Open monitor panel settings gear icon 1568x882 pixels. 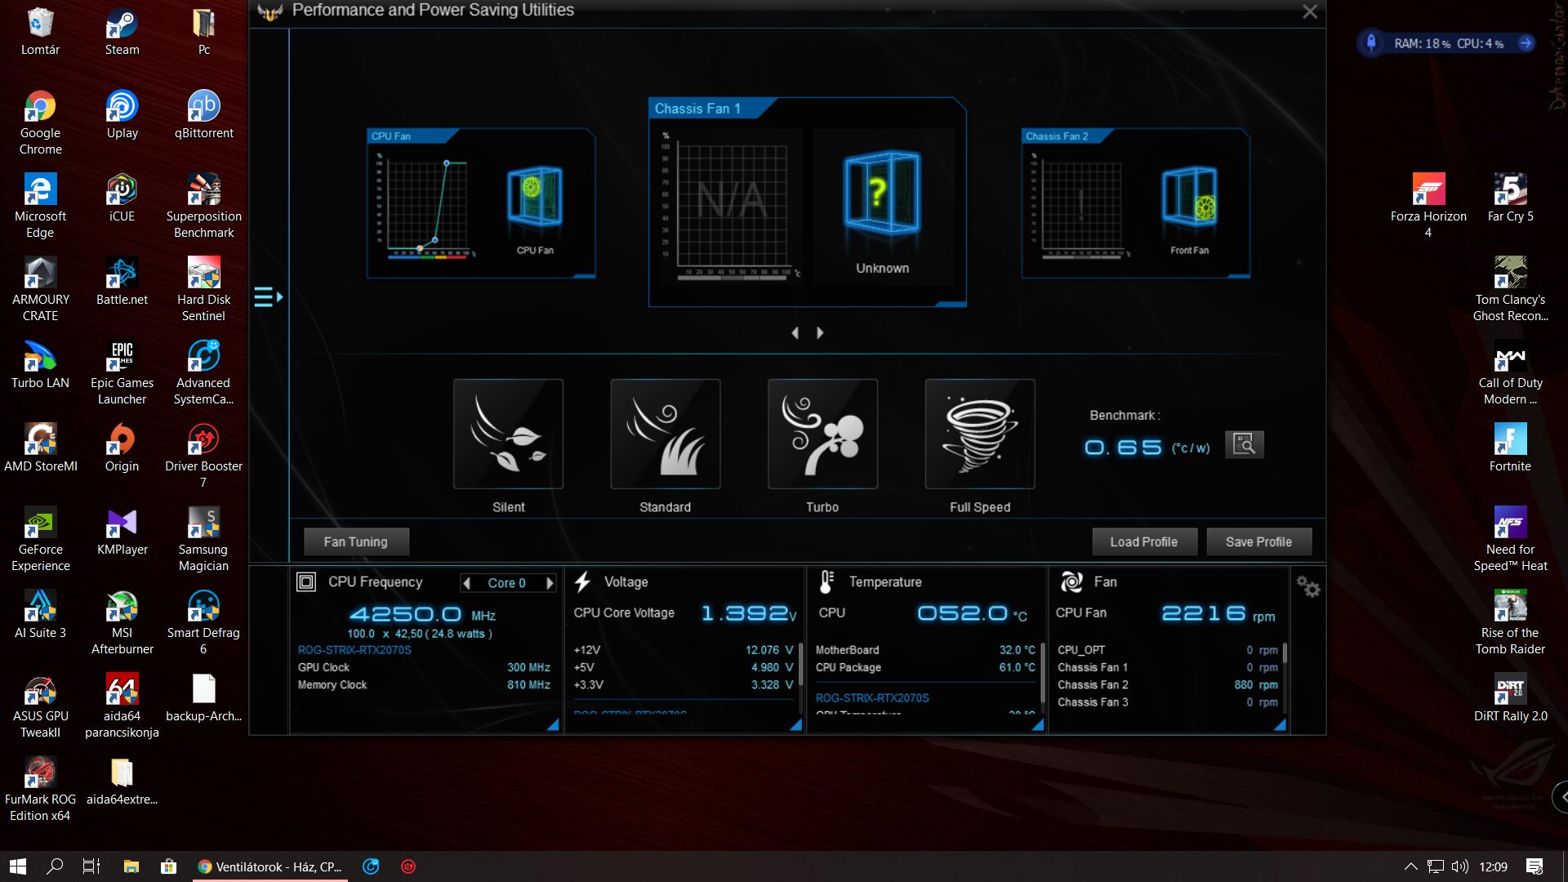tap(1308, 586)
